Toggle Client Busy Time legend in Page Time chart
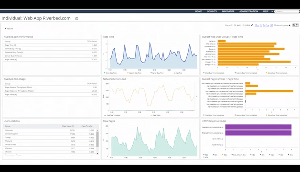The image size is (300, 172). coord(110,73)
